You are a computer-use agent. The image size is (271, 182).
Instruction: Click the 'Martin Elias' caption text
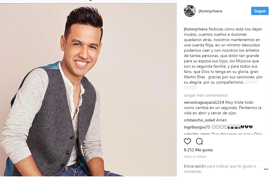195,77
